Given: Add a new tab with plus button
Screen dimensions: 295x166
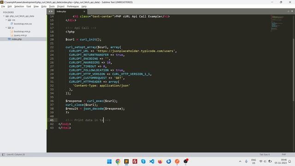Looking at the screenshot, I should click(289, 11).
